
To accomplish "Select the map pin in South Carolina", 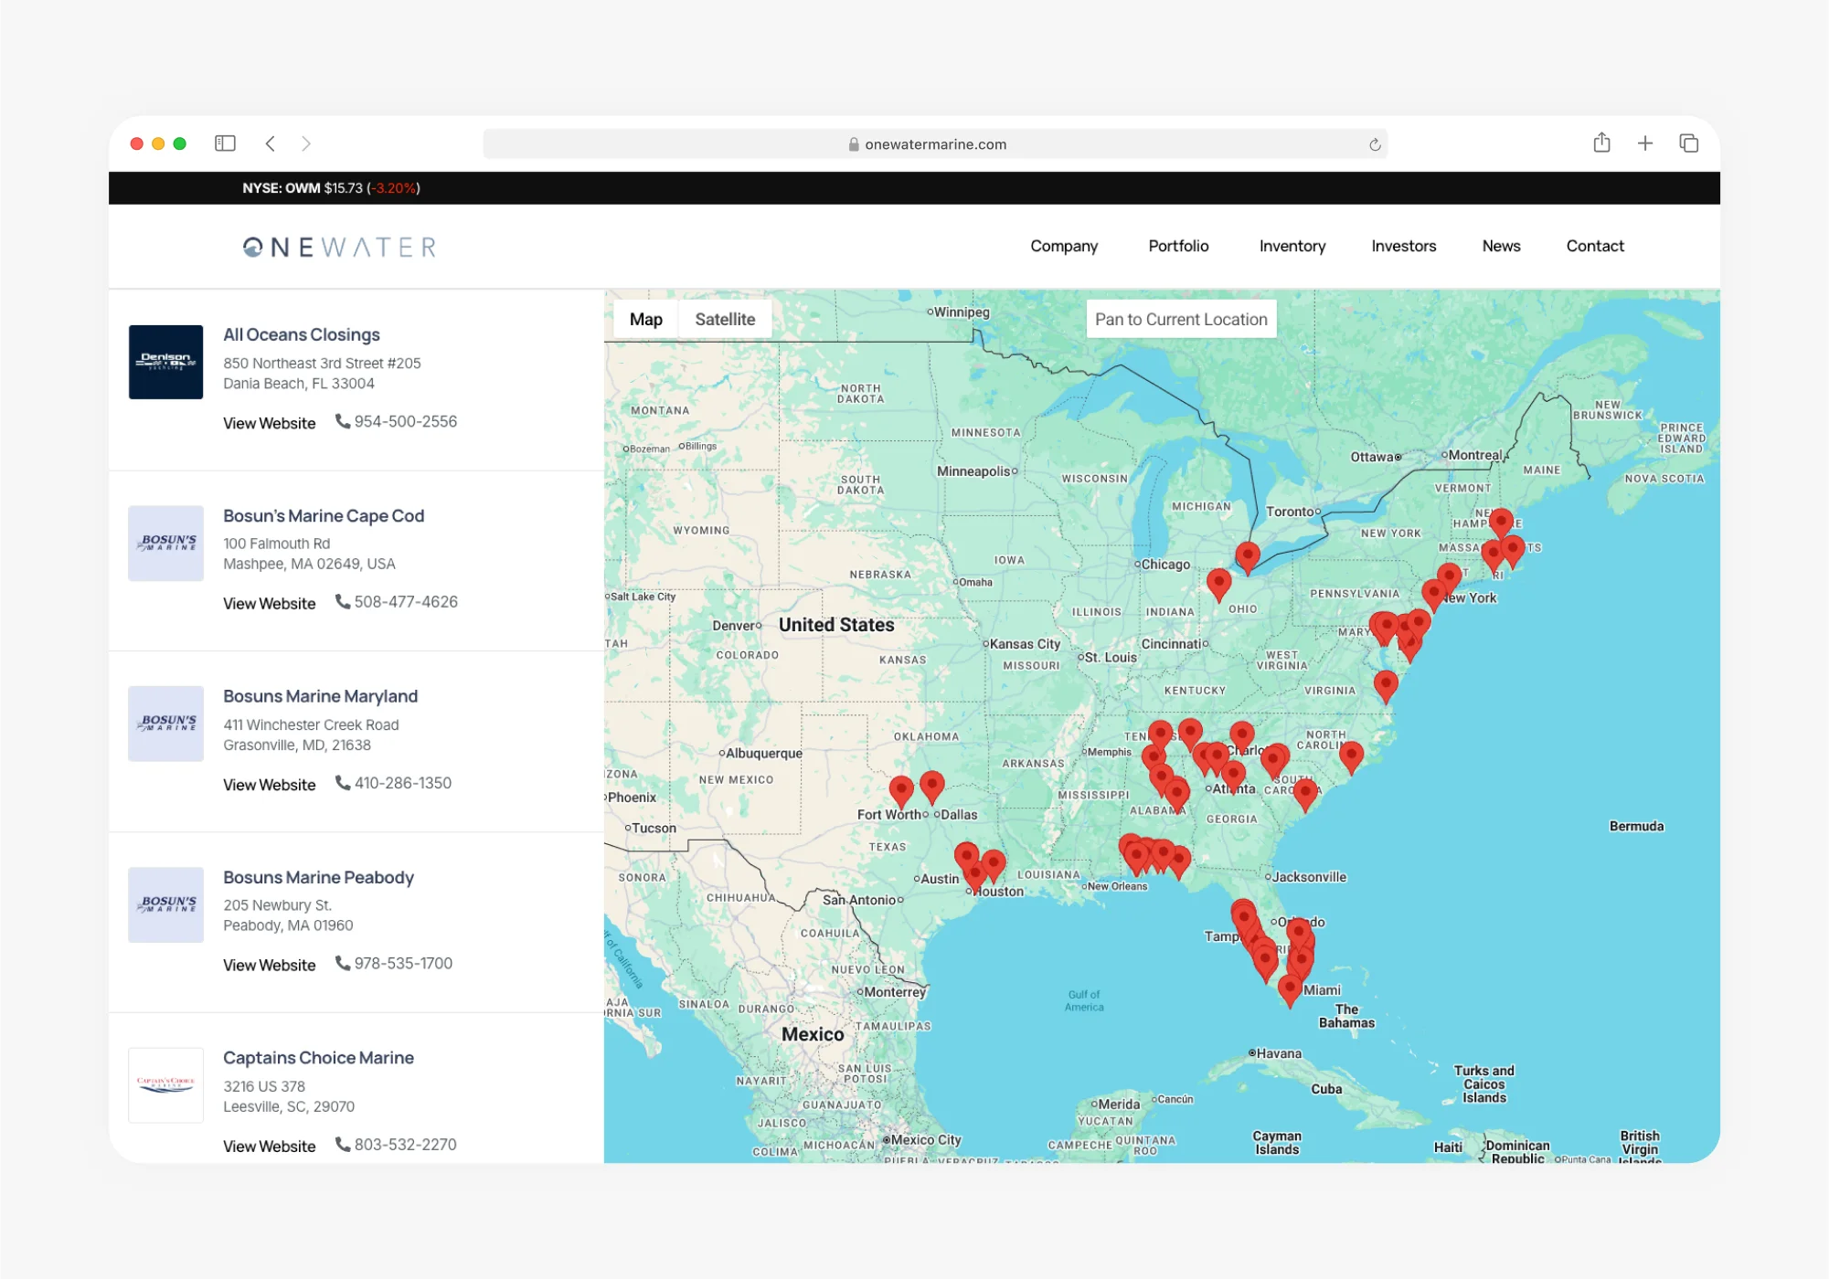I will [x=1305, y=795].
